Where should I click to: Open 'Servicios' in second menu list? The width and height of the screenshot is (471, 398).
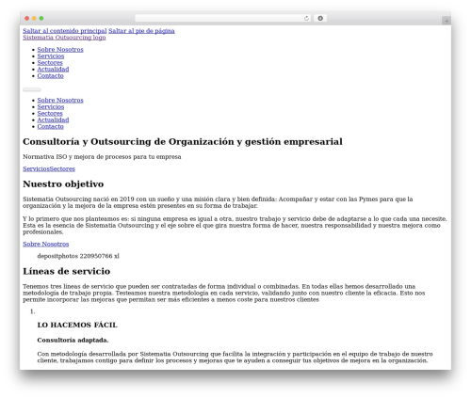[51, 106]
